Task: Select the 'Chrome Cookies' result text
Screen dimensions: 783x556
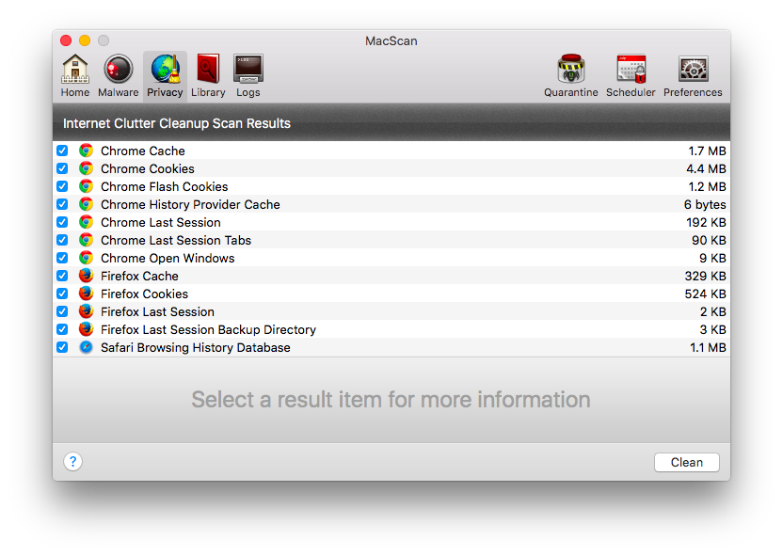Action: tap(148, 168)
